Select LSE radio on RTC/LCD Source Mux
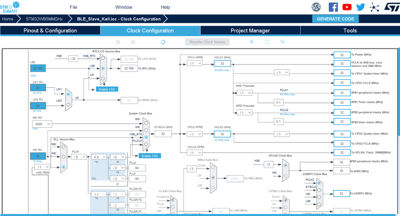The width and height of the screenshot is (400, 216). (103, 68)
